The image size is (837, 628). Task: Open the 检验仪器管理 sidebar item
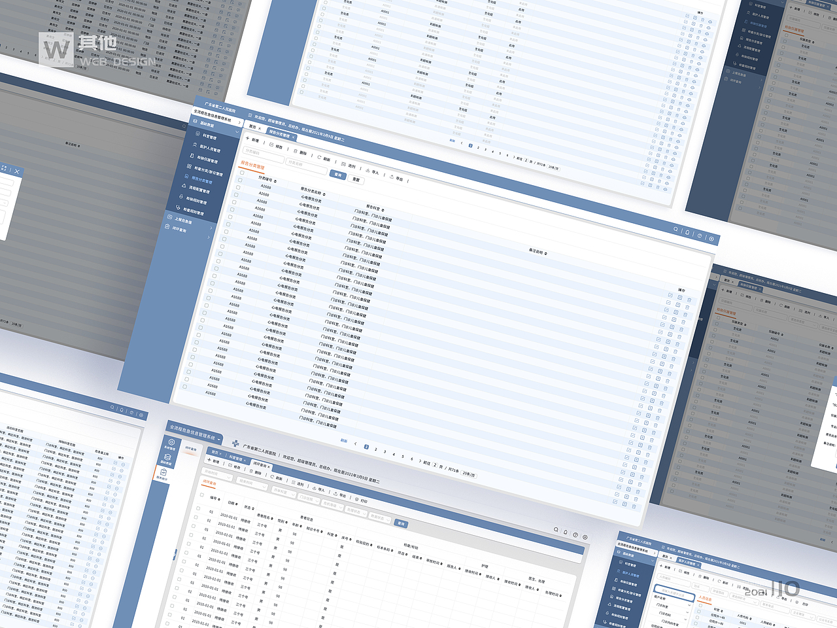pos(204,158)
